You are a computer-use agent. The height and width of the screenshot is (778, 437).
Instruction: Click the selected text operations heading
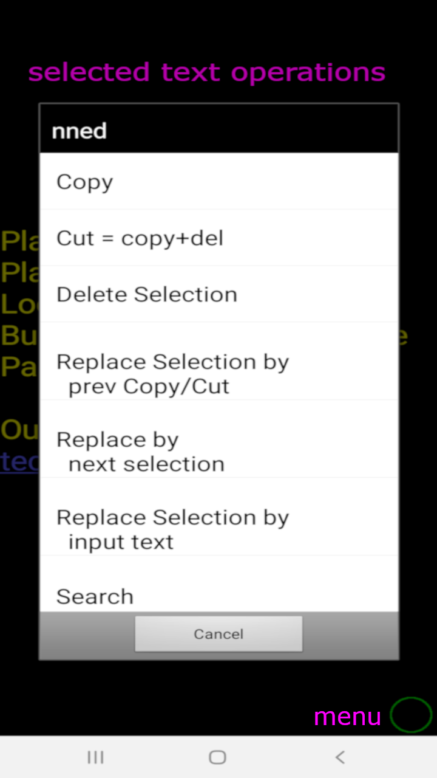point(206,72)
